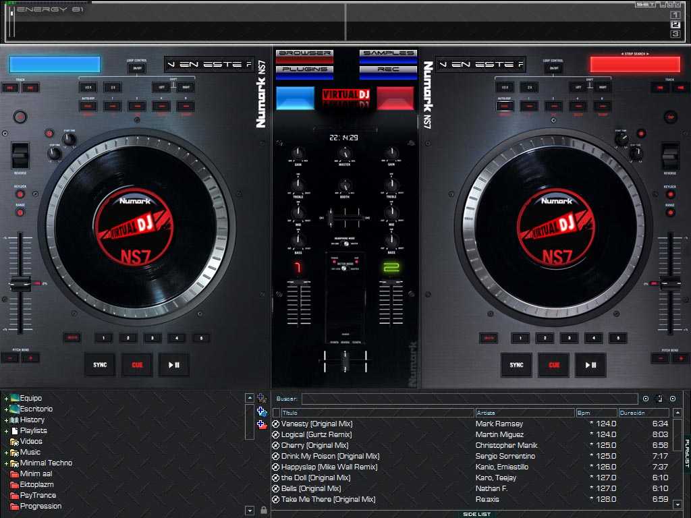Toggle left deck Loop Control ON/OFF

coord(137,68)
